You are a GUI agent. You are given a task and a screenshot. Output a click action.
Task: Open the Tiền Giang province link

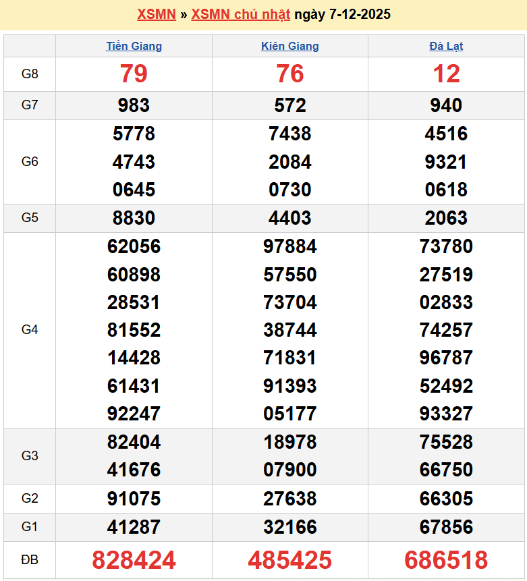click(x=134, y=46)
